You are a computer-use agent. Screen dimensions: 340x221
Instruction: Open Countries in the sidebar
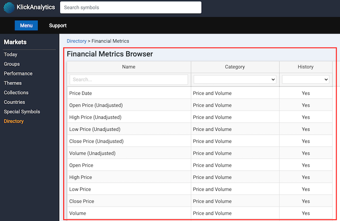tap(14, 102)
